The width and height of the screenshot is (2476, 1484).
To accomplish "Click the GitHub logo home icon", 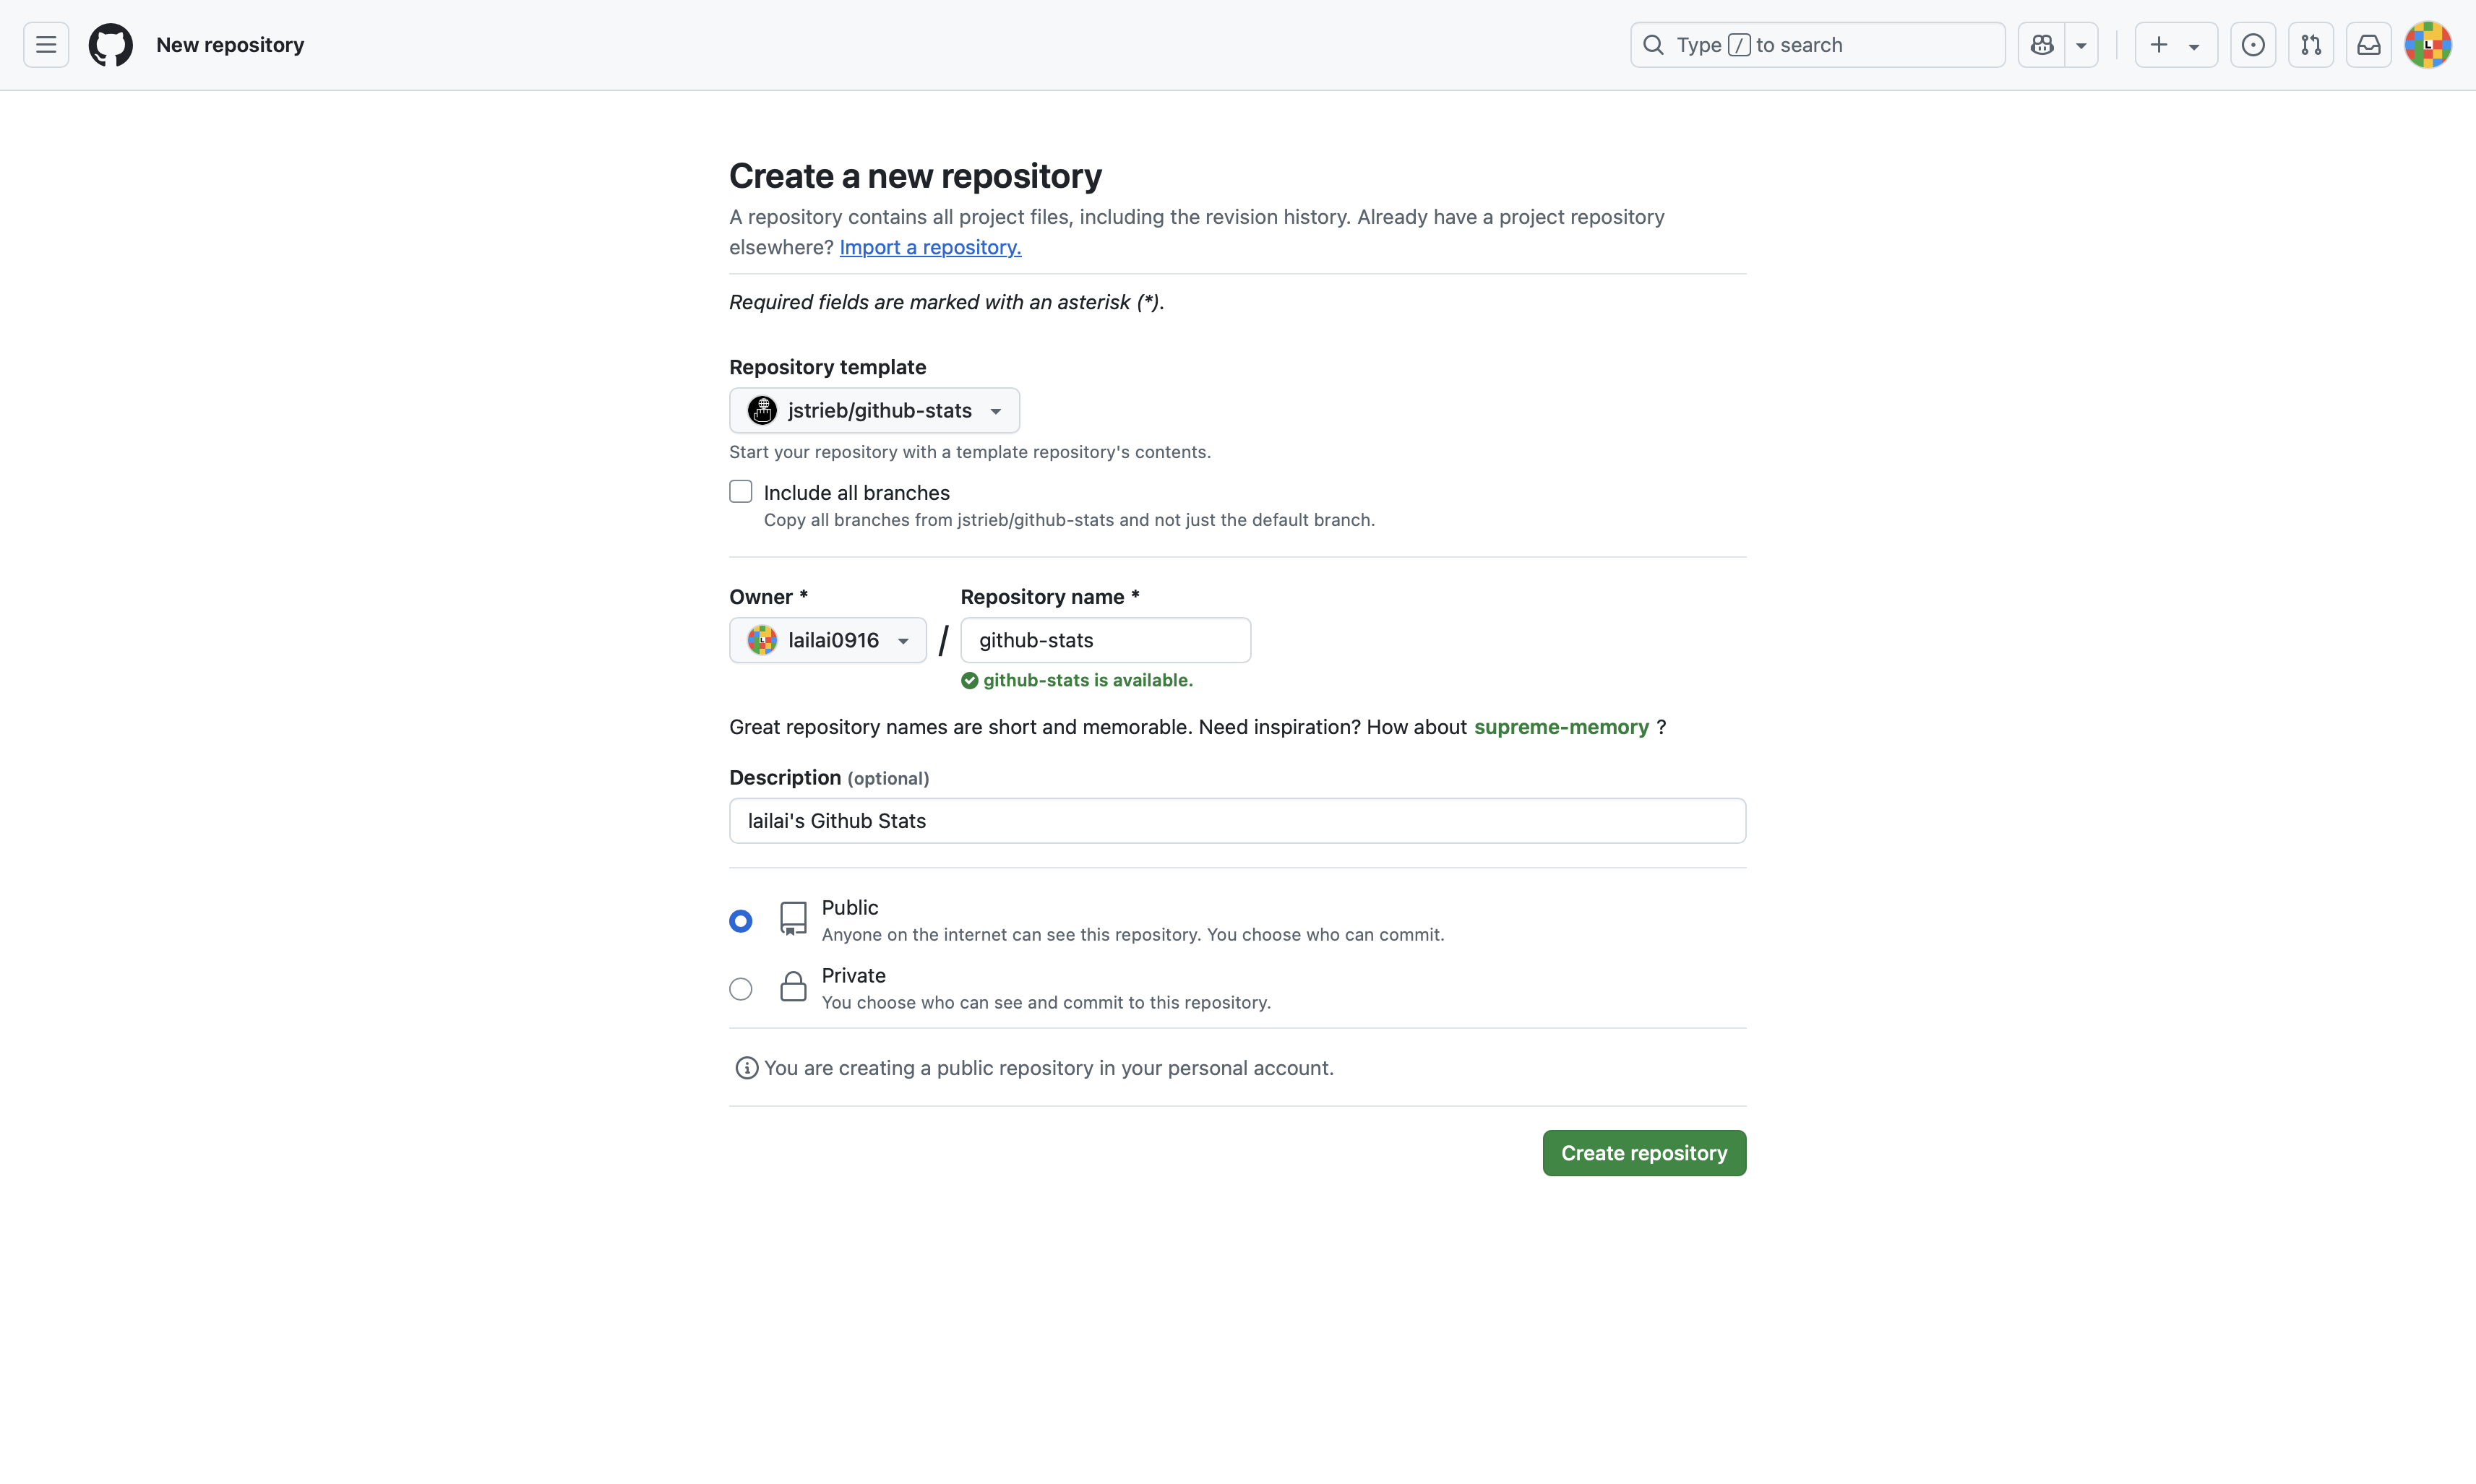I will [x=110, y=45].
